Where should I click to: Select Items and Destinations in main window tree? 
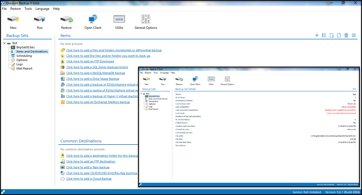pyautogui.click(x=32, y=52)
